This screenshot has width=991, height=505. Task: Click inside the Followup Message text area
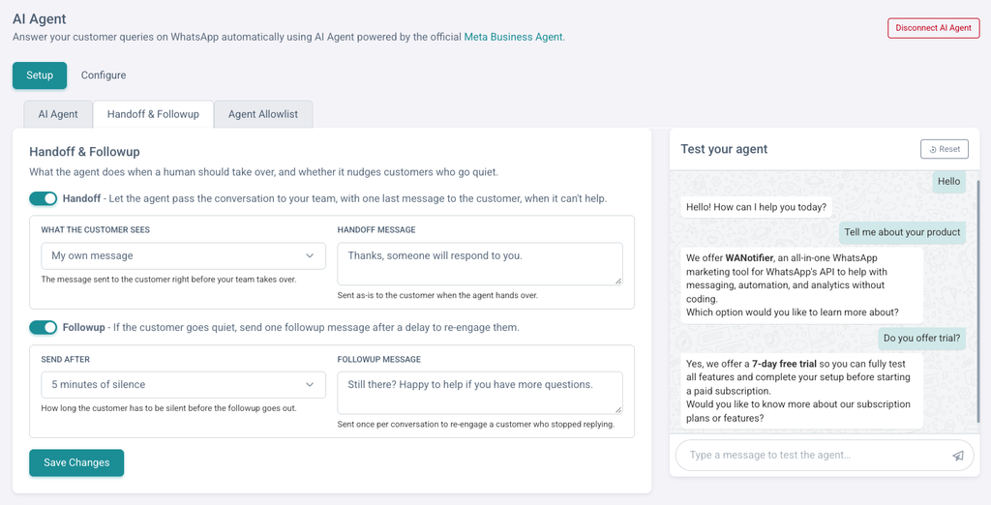[x=480, y=393]
